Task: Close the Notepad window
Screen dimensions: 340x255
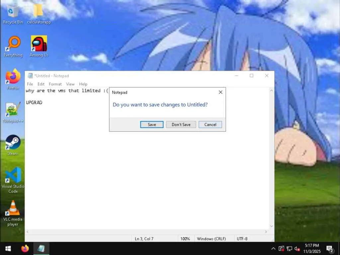Action: point(267,75)
